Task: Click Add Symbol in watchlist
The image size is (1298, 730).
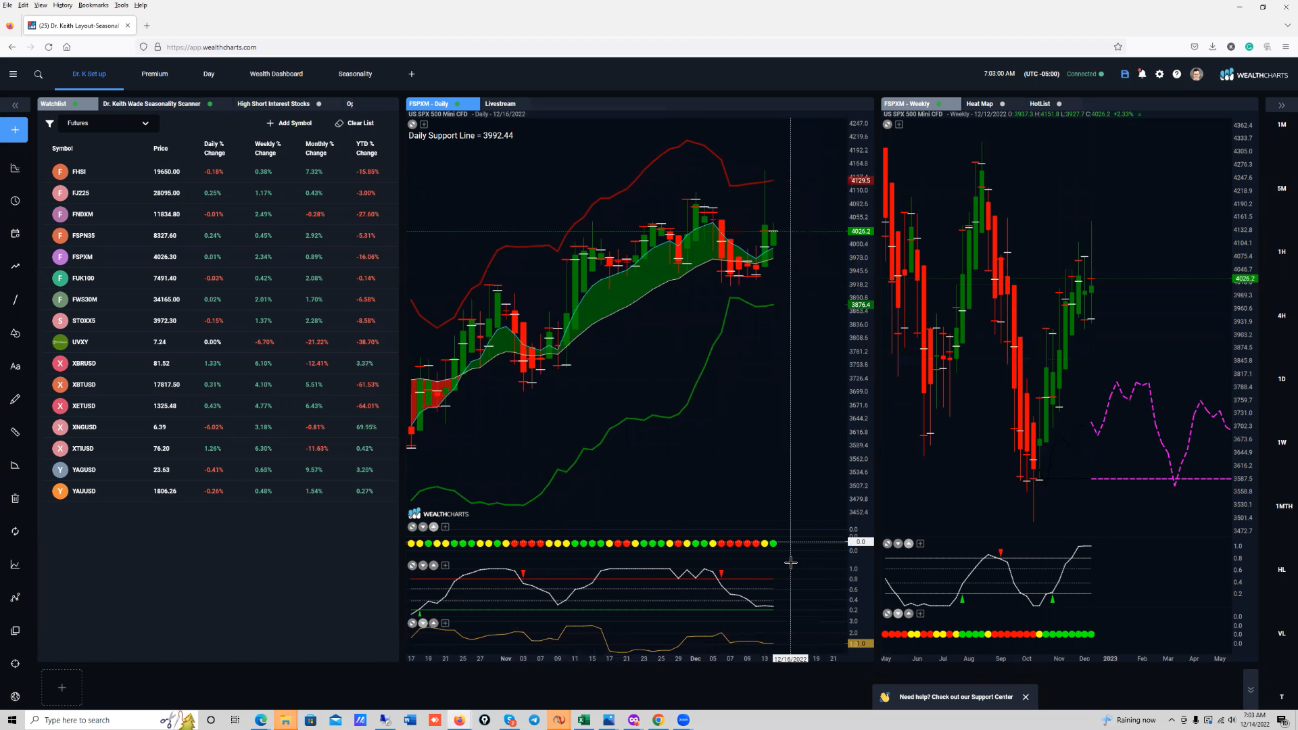Action: (x=289, y=123)
